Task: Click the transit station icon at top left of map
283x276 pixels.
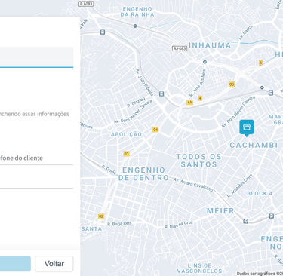Action: click(103, 32)
